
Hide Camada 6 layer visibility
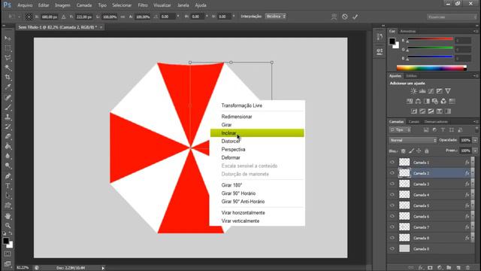(x=392, y=216)
